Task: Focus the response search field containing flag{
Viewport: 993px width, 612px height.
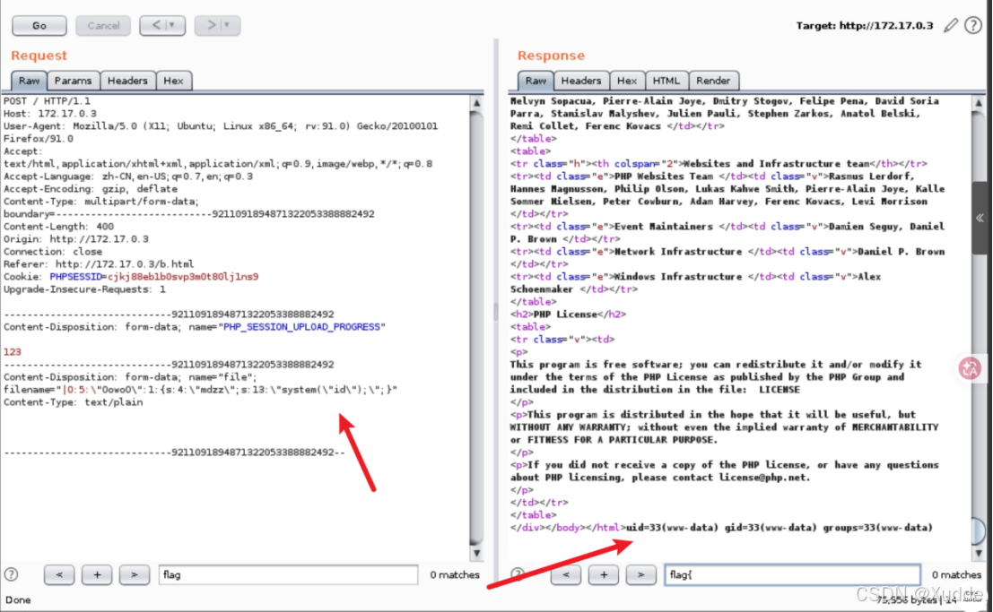Action: pyautogui.click(x=792, y=574)
